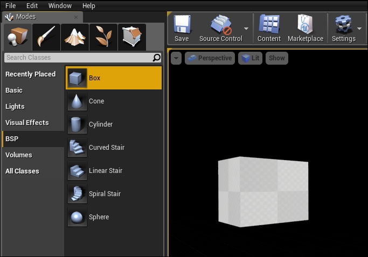Select the Spiral Stair BSP brush
Screen dimensions: 368x257
pyautogui.click(x=105, y=194)
